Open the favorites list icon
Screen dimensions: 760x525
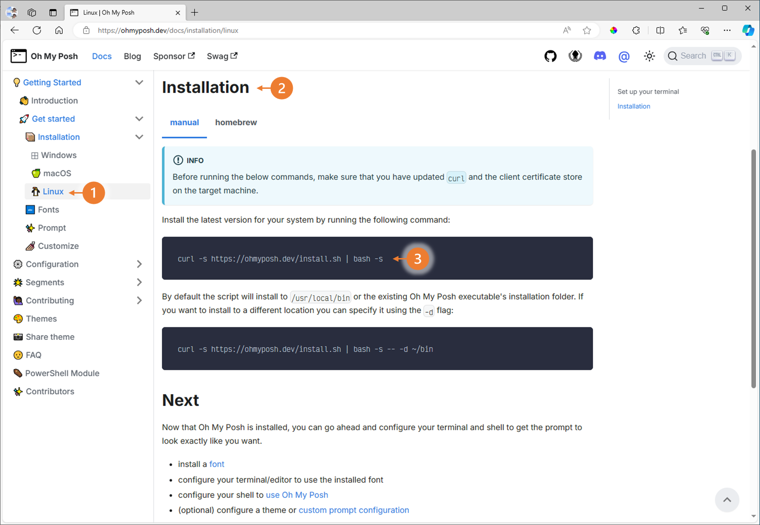pyautogui.click(x=683, y=30)
